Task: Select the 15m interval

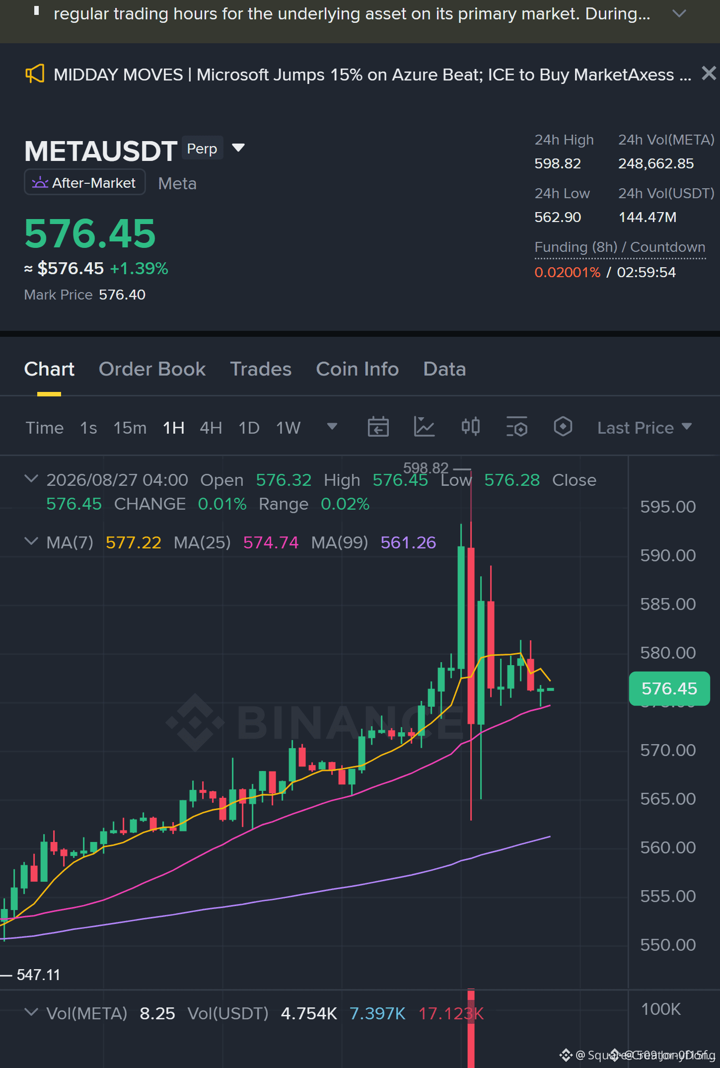Action: click(130, 428)
